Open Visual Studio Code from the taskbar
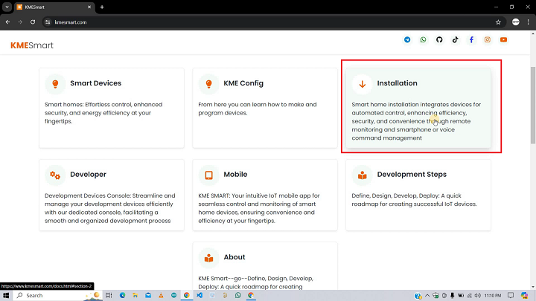Viewport: 536px width, 301px height. (200, 296)
